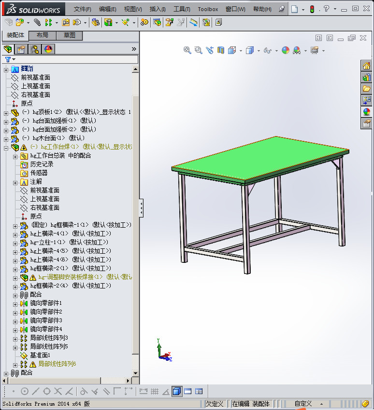
Task: Click the Mate paperclip toolbar icon
Action: pyautogui.click(x=38, y=23)
